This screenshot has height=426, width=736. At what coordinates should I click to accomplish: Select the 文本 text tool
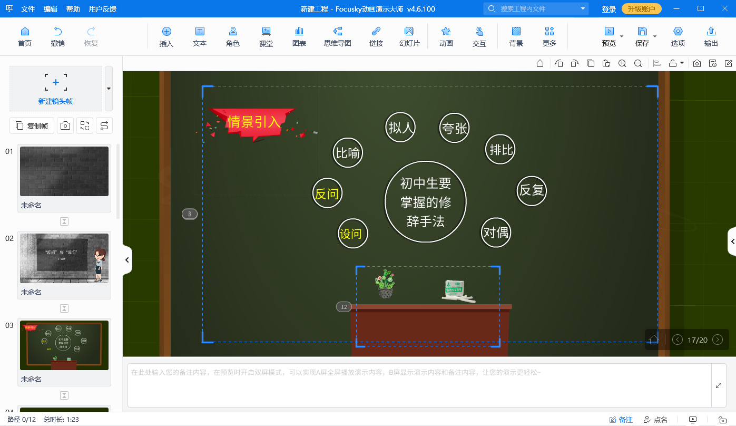click(x=200, y=36)
